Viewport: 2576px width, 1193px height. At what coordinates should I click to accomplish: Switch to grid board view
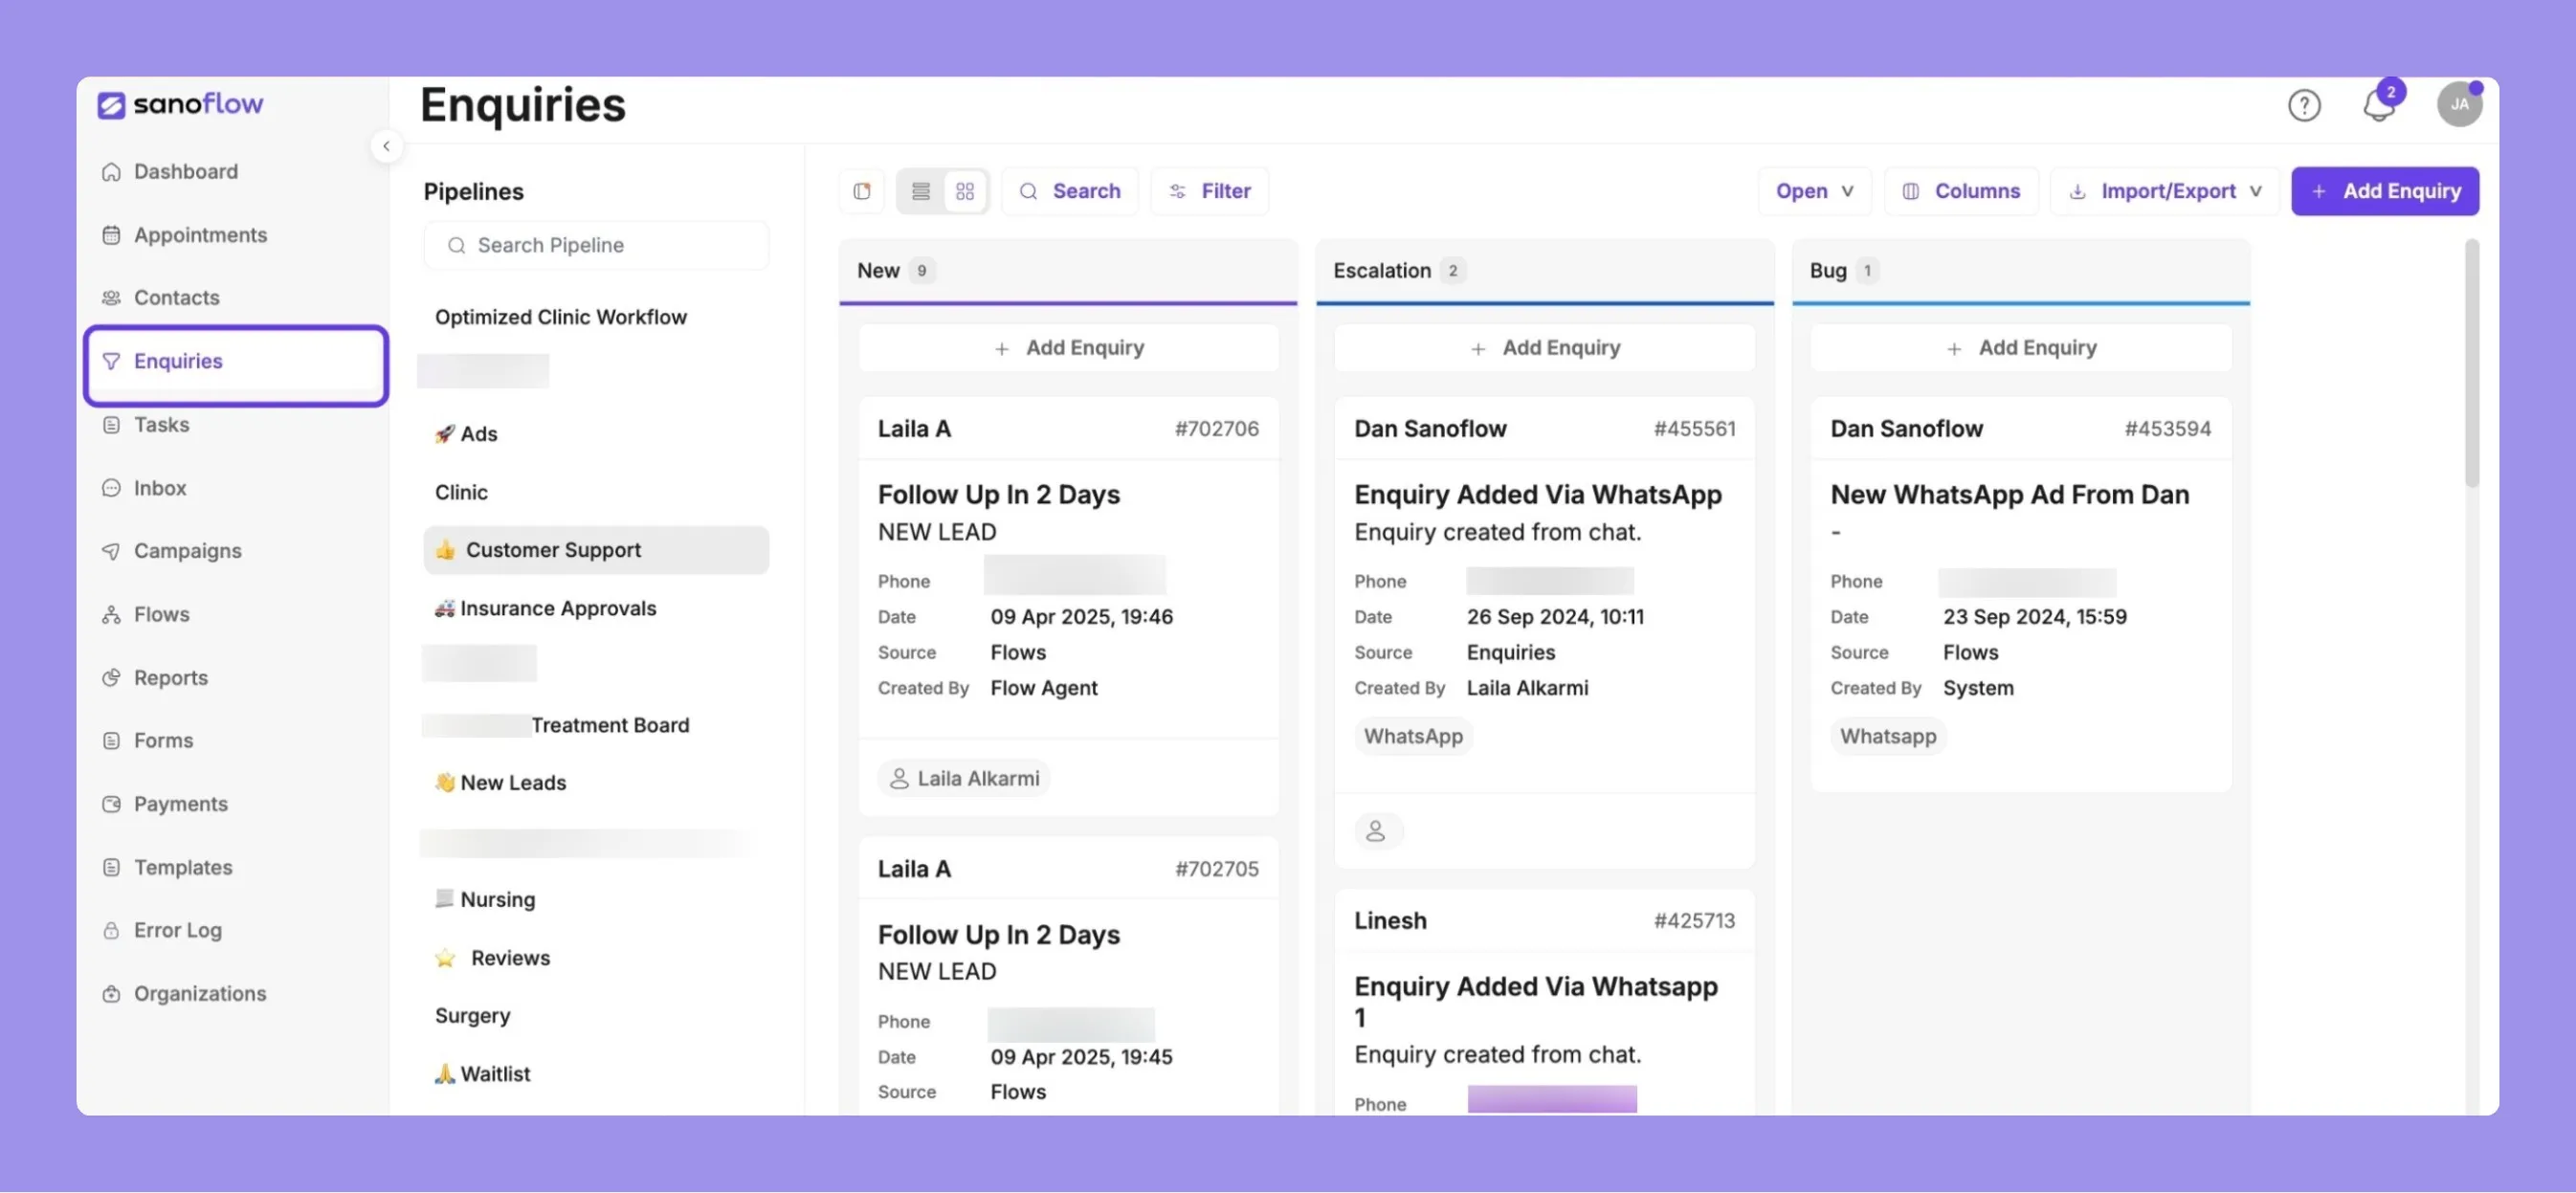(x=964, y=191)
